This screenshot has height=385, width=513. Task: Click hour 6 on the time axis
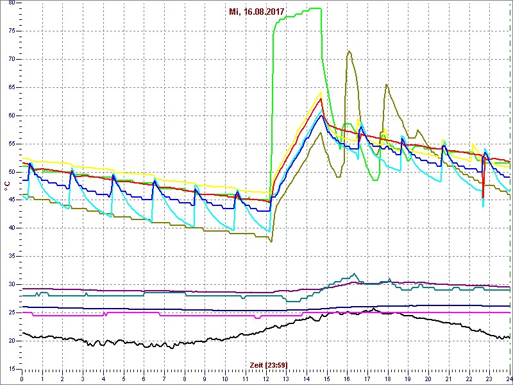pyautogui.click(x=144, y=379)
